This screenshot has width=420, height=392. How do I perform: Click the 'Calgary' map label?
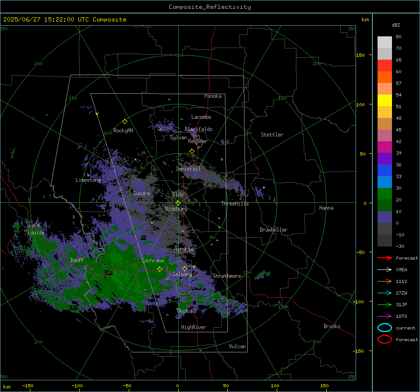point(182,274)
